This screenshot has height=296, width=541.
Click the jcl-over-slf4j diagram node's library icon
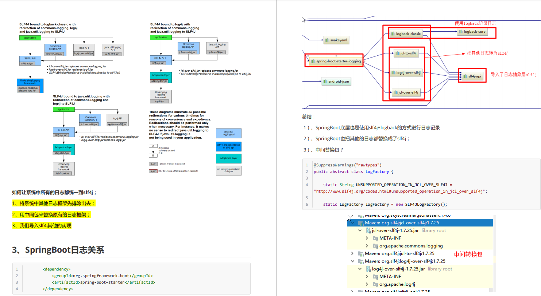395,92
